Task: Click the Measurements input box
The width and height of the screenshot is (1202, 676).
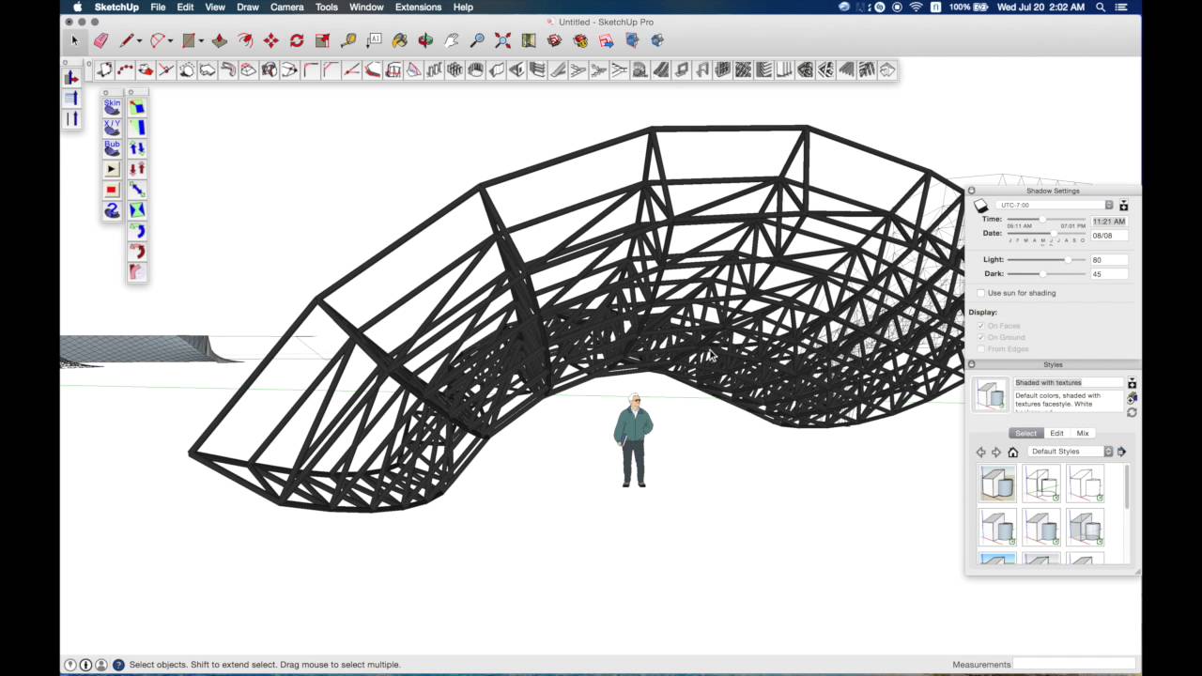Action: click(1076, 665)
